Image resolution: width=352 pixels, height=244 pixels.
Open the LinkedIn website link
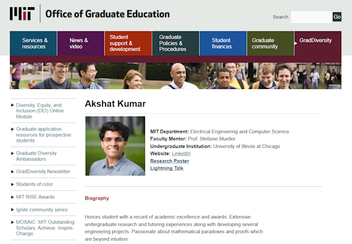tap(181, 154)
